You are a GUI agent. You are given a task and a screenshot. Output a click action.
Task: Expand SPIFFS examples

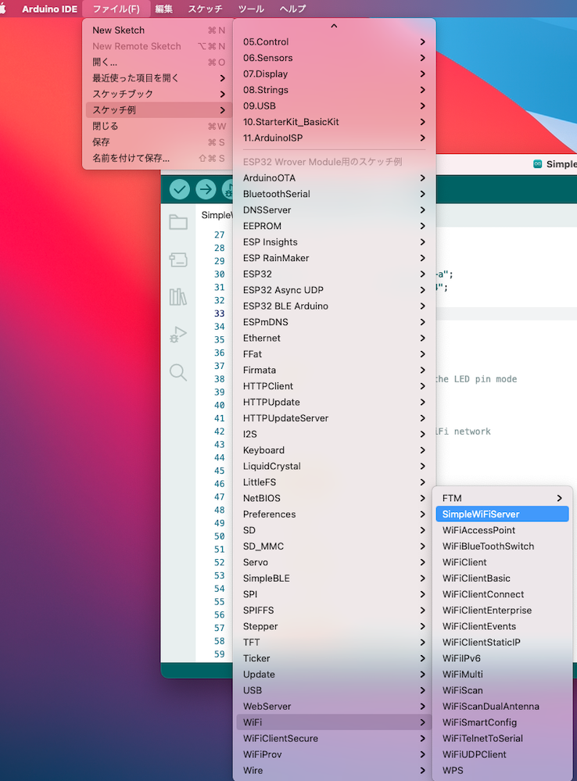coord(334,610)
